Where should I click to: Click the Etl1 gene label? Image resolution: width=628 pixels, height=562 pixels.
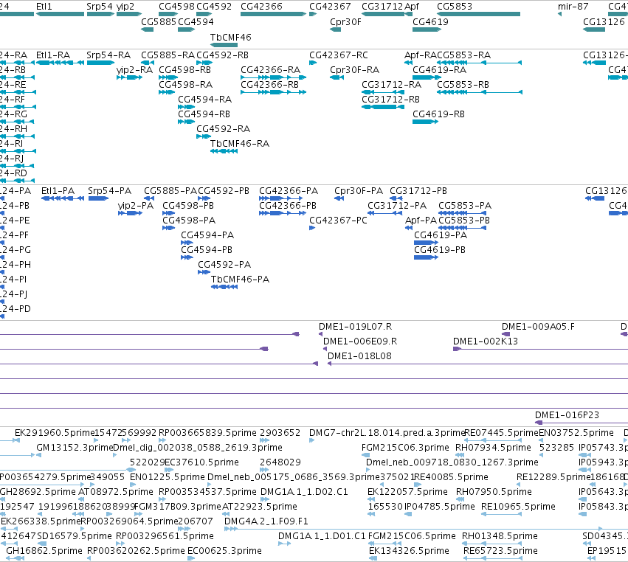[x=44, y=7]
